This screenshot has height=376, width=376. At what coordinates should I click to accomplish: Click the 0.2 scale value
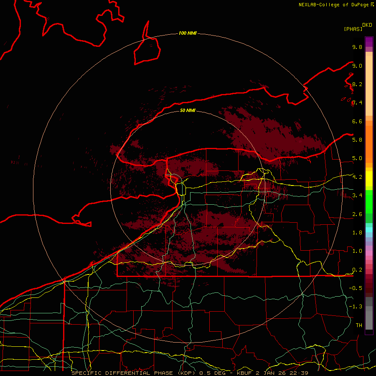357,269
